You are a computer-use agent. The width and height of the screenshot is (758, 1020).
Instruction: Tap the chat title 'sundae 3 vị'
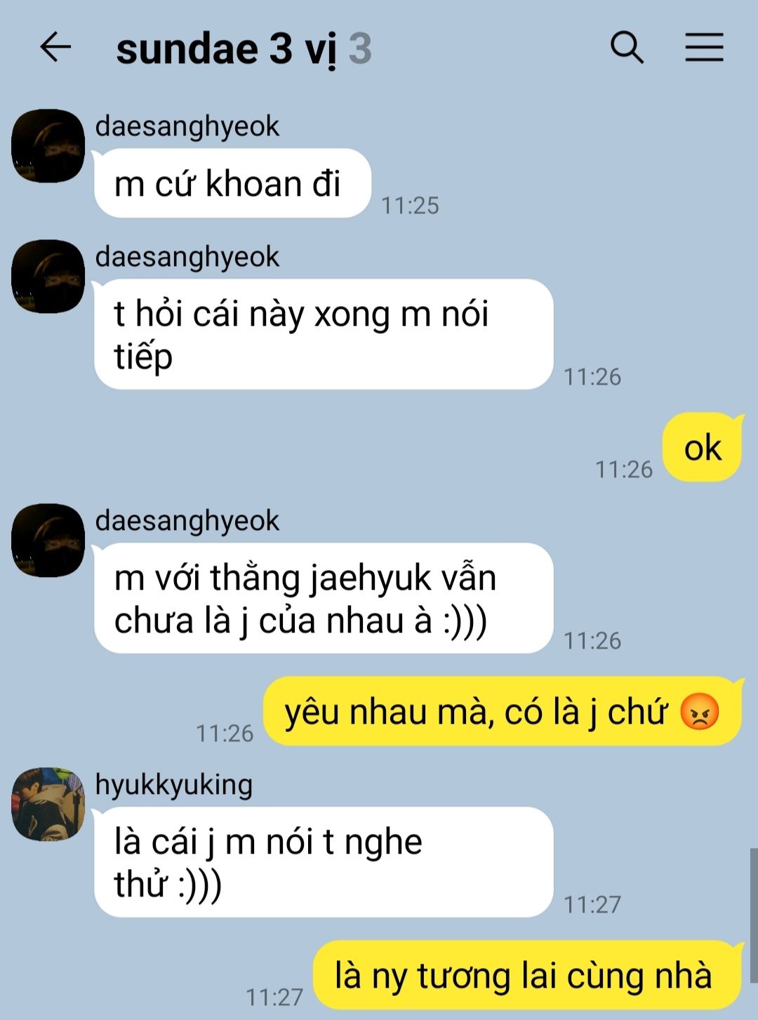click(226, 49)
